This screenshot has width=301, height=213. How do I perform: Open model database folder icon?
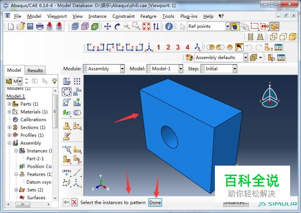[x=21, y=26]
